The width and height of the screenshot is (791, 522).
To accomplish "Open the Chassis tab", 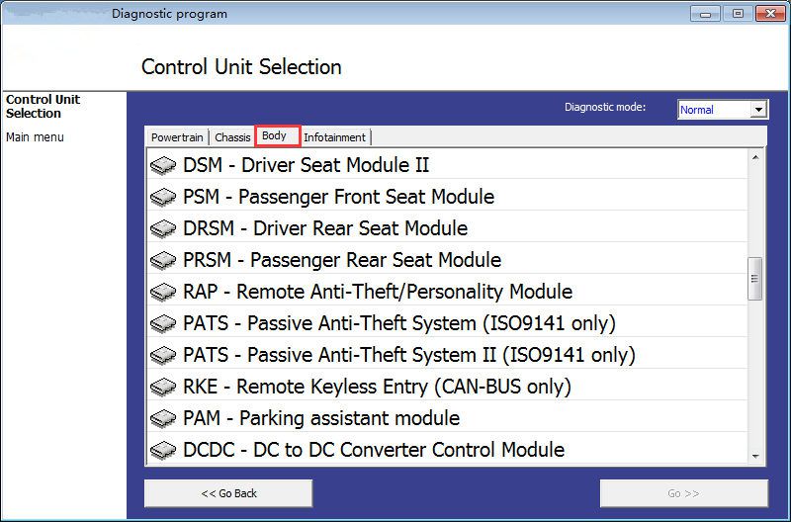I will point(232,137).
